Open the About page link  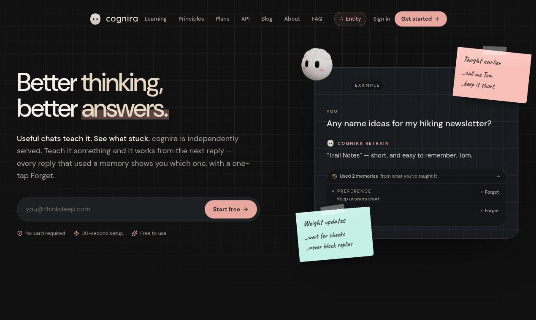click(292, 19)
